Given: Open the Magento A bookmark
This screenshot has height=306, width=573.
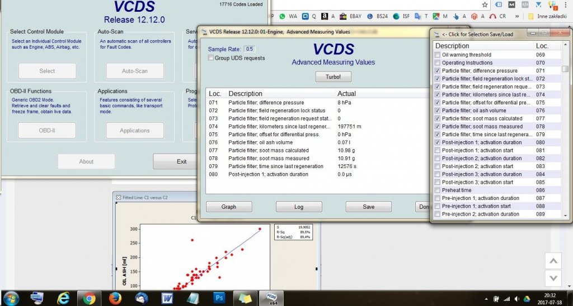Looking at the screenshot, I should (477, 16).
